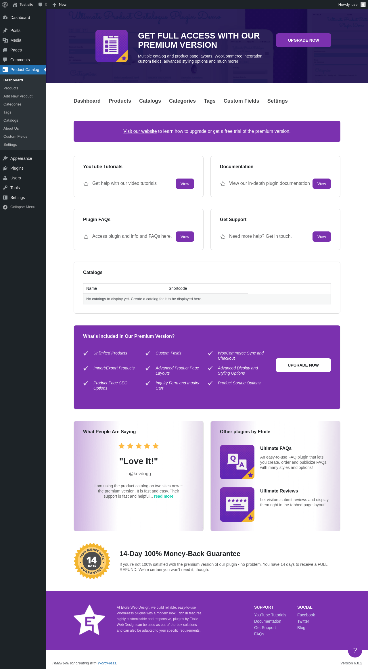
Task: Click the Tools wrench icon
Action: click(x=5, y=188)
